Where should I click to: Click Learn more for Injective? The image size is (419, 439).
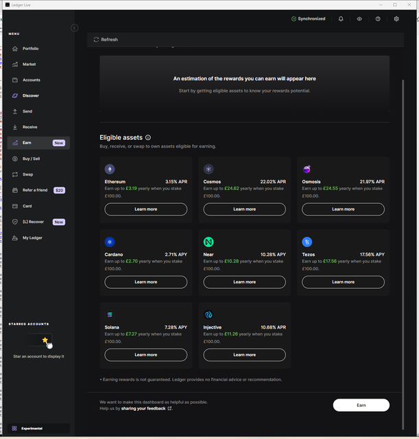(245, 355)
